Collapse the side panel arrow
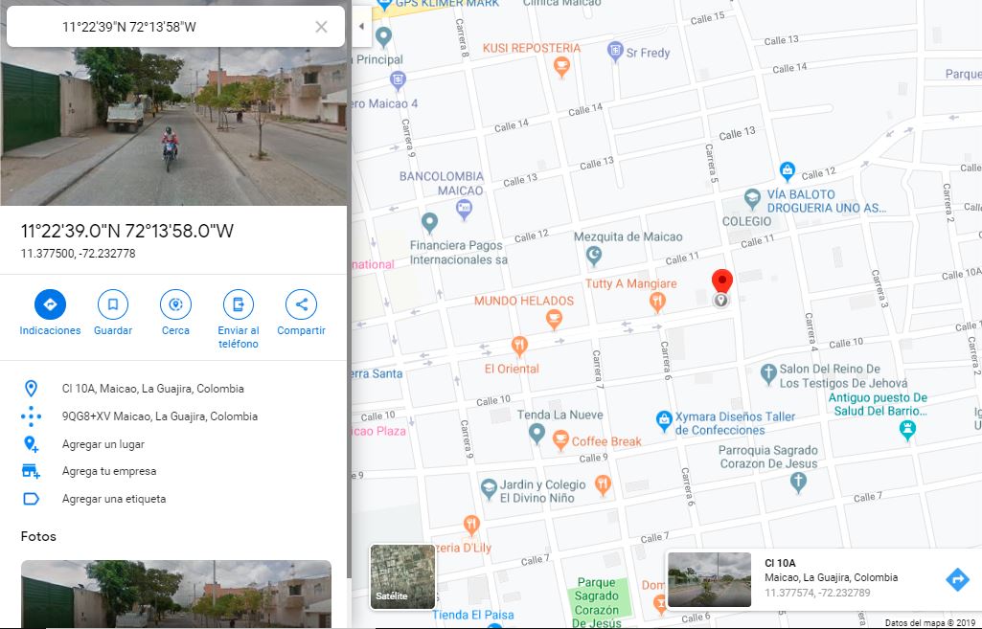 pos(361,26)
